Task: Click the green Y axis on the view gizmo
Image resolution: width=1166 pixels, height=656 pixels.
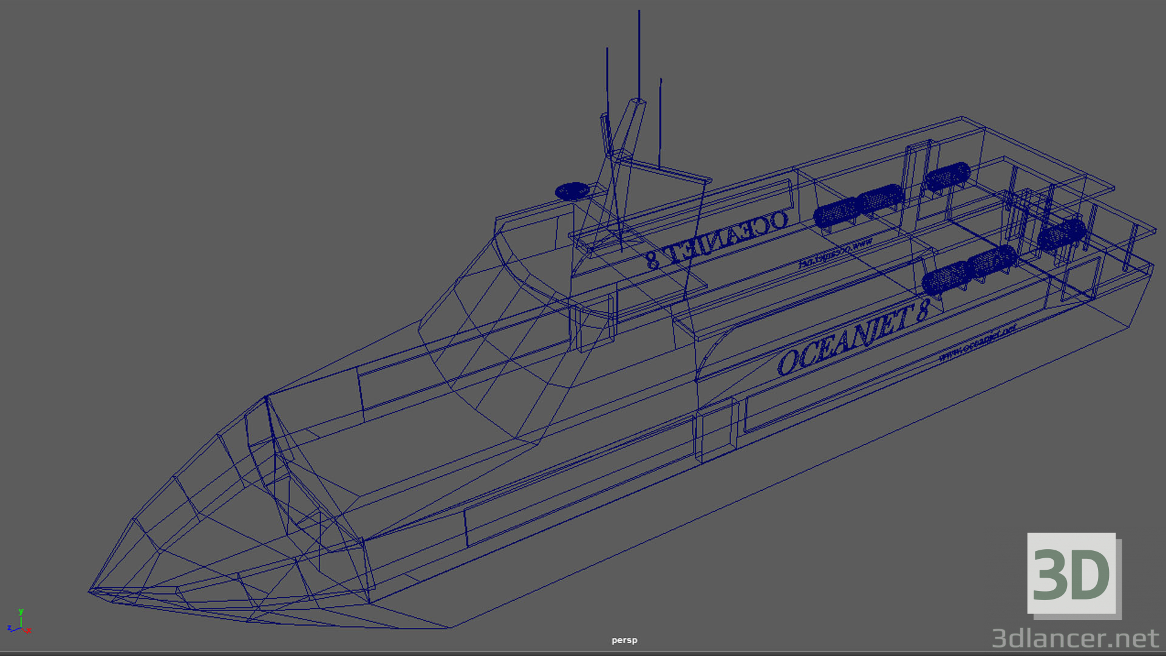Action: point(21,612)
